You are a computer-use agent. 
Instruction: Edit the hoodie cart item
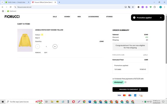click(46, 53)
